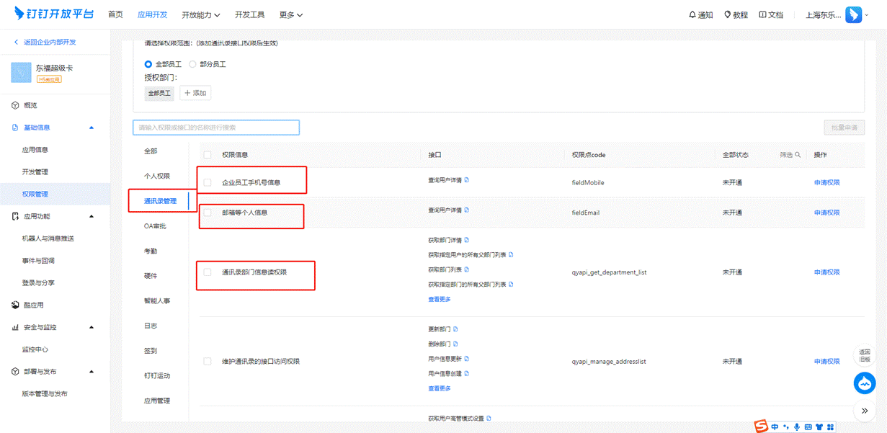Viewport: 887px width, 433px height.
Task: Click the permission name search field
Action: point(216,128)
